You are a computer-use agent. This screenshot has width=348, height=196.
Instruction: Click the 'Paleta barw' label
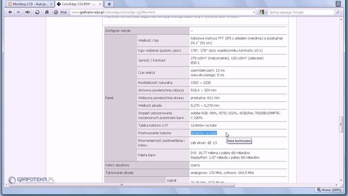[146, 155]
